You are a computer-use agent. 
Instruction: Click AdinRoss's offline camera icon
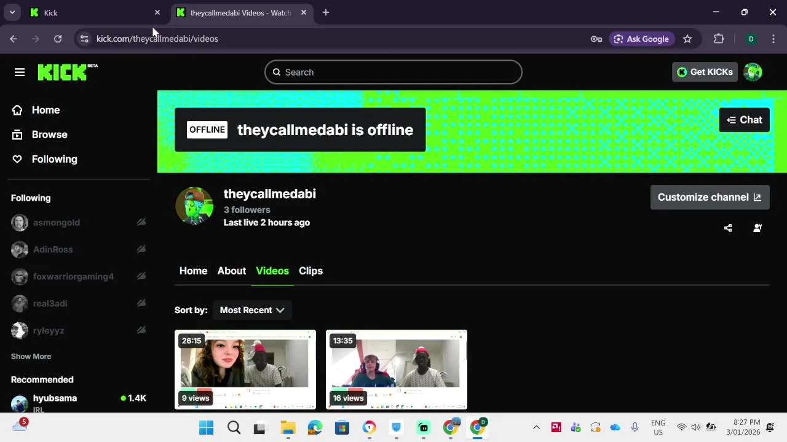141,249
